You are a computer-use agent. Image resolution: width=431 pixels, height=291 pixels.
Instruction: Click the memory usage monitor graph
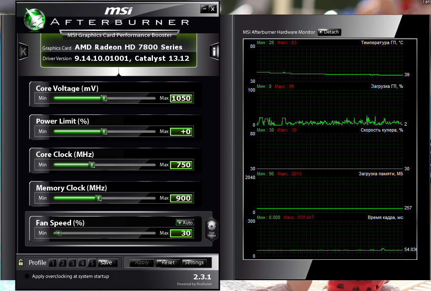click(x=330, y=195)
